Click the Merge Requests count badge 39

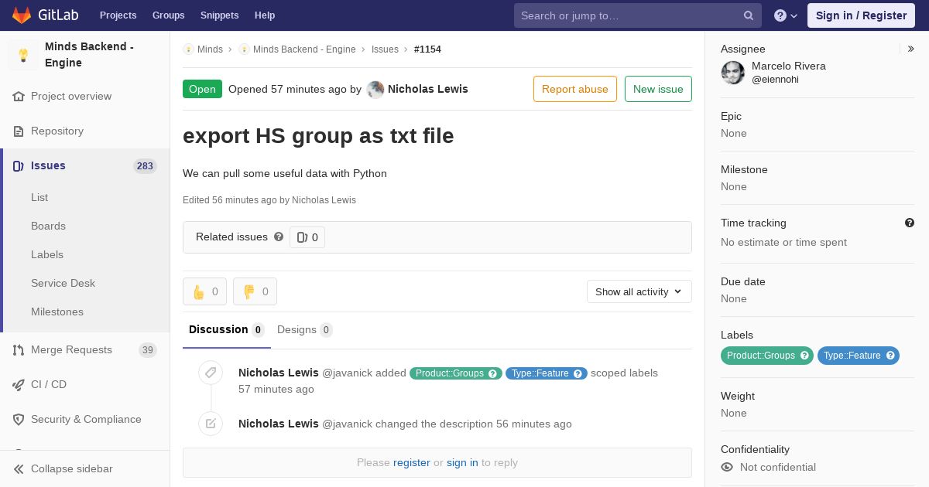point(148,350)
